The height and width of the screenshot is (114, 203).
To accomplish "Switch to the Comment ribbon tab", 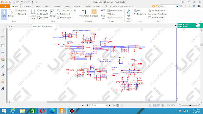I will pos(27,6).
